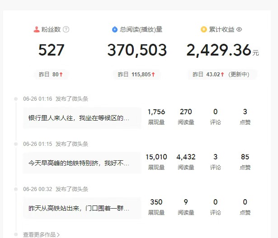Click the 06-26 01:16 timeline dot
This screenshot has height=238, width=278.
pos(16,98)
